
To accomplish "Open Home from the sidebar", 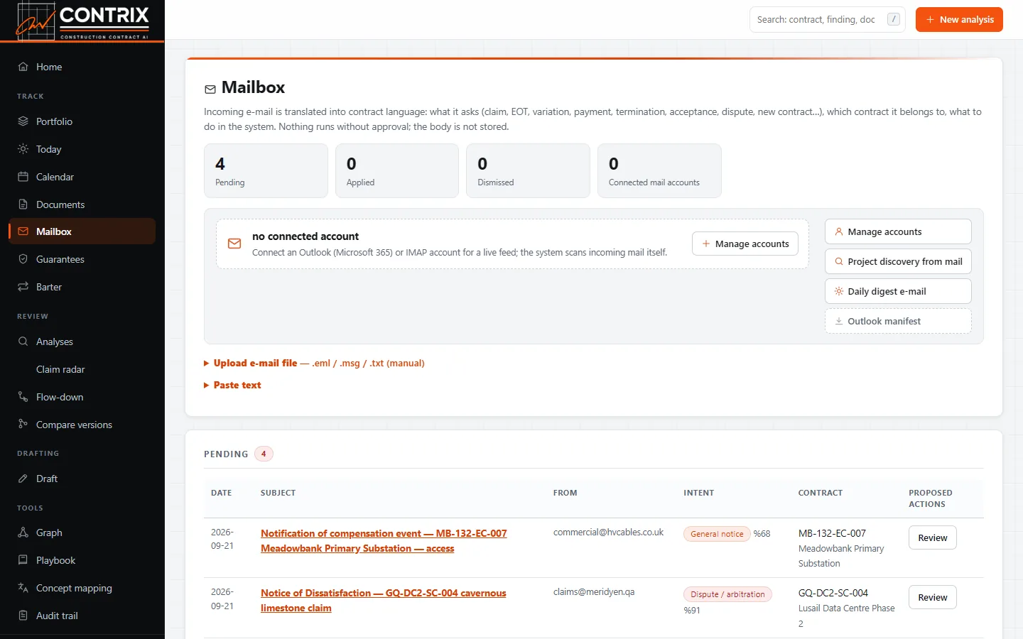I will (x=82, y=67).
